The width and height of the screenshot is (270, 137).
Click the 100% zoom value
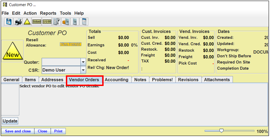pos(262,132)
